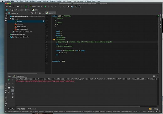Image resolution: width=163 pixels, height=114 pixels.
Task: Toggle Scroll to End in Run console
Action: (13, 90)
